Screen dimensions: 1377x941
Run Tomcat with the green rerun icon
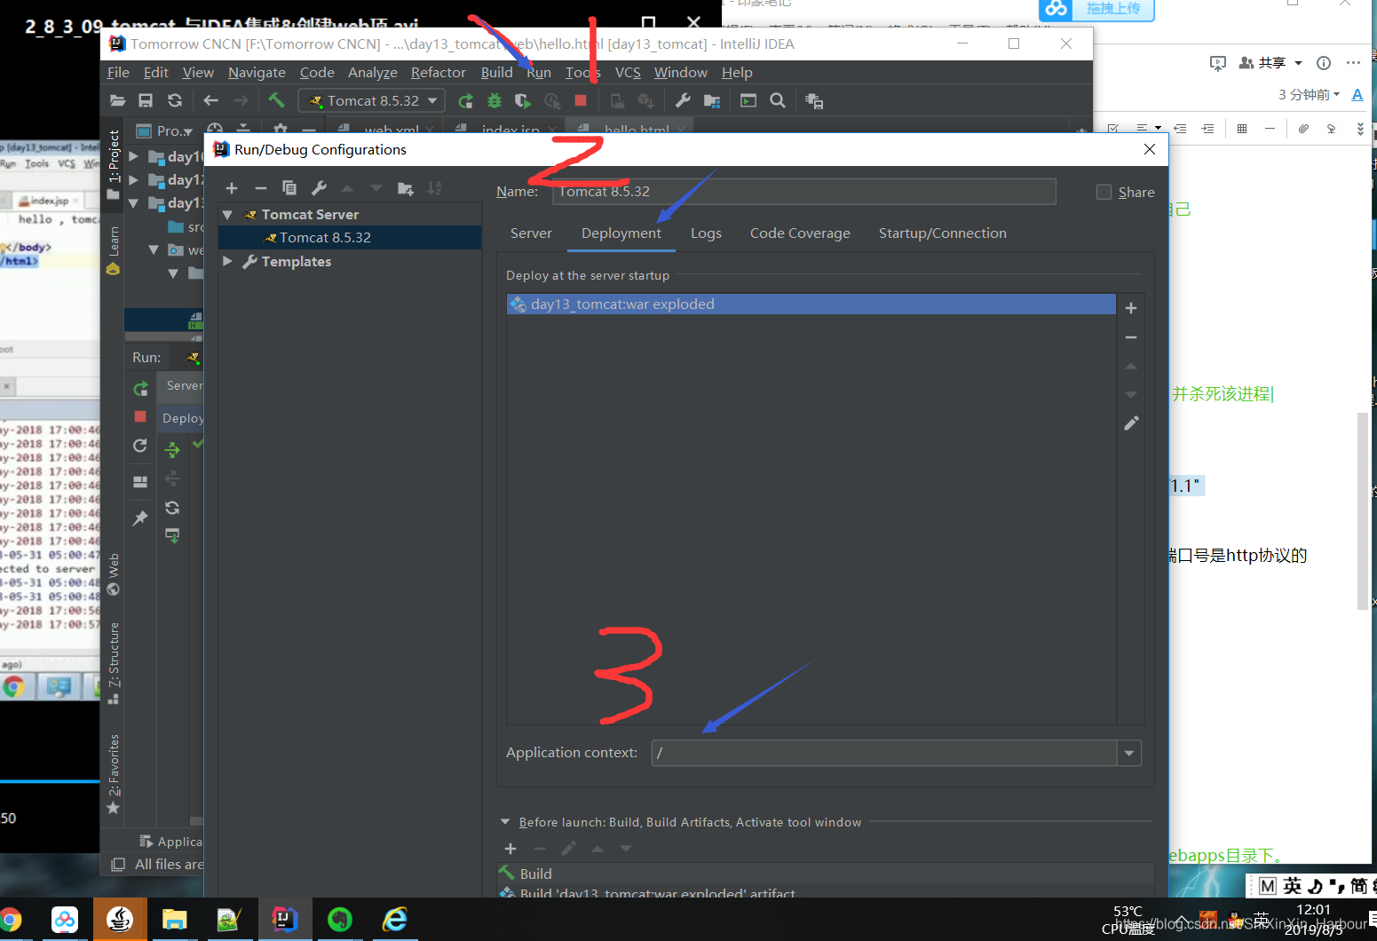point(465,100)
